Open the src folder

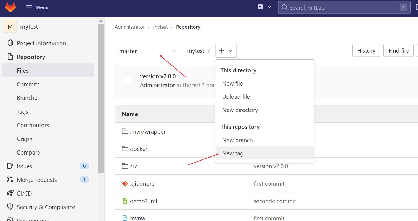[x=134, y=166]
